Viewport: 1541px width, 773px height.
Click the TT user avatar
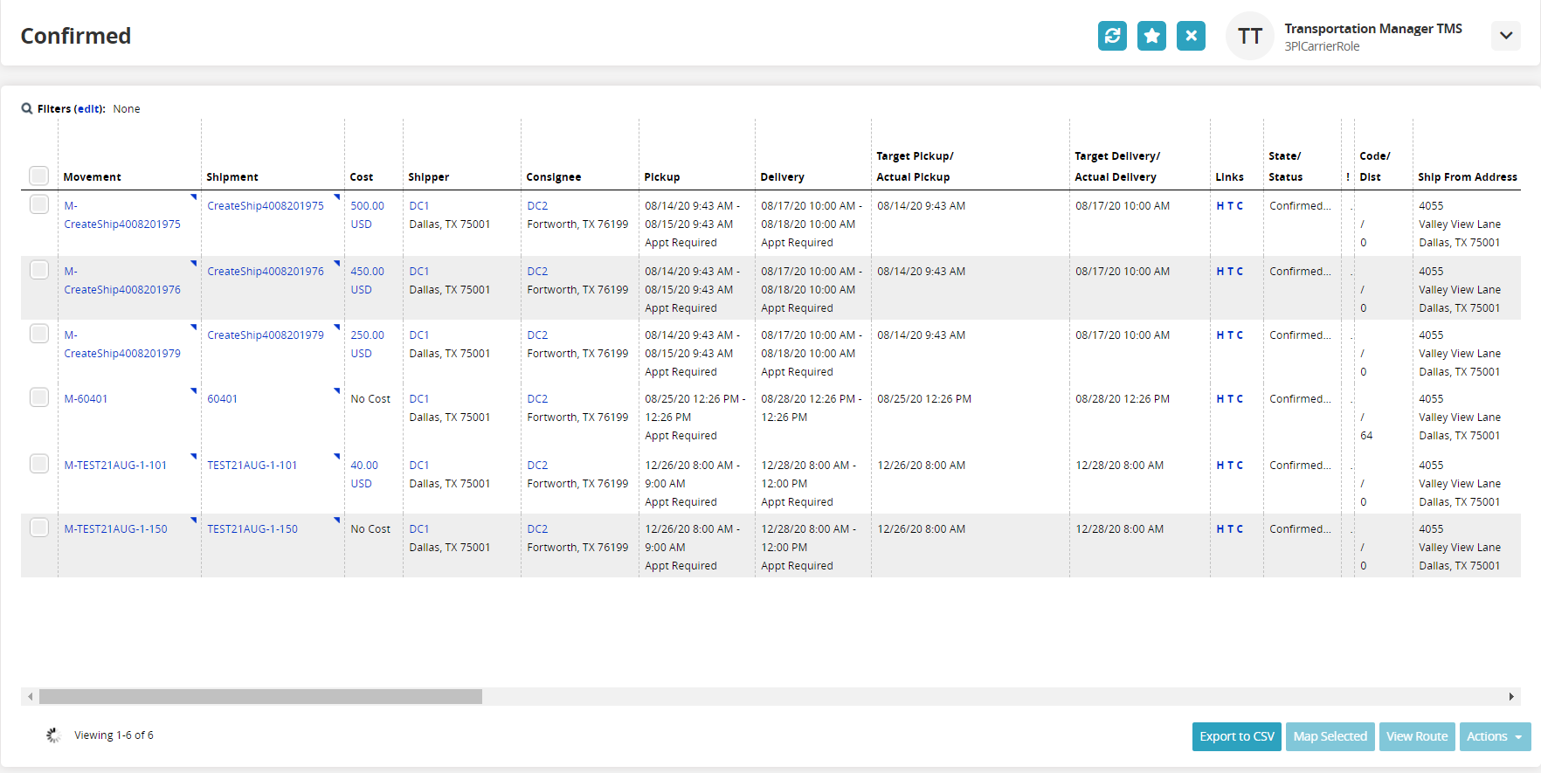pyautogui.click(x=1249, y=36)
